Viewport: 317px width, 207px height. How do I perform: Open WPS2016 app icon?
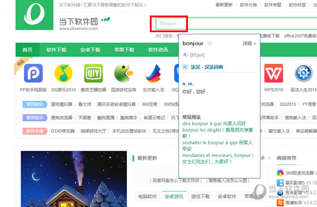[x=274, y=73]
